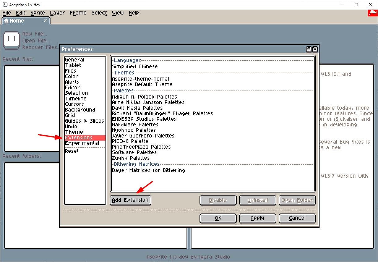Select the General preferences section
The height and width of the screenshot is (262, 378).
[x=85, y=60]
